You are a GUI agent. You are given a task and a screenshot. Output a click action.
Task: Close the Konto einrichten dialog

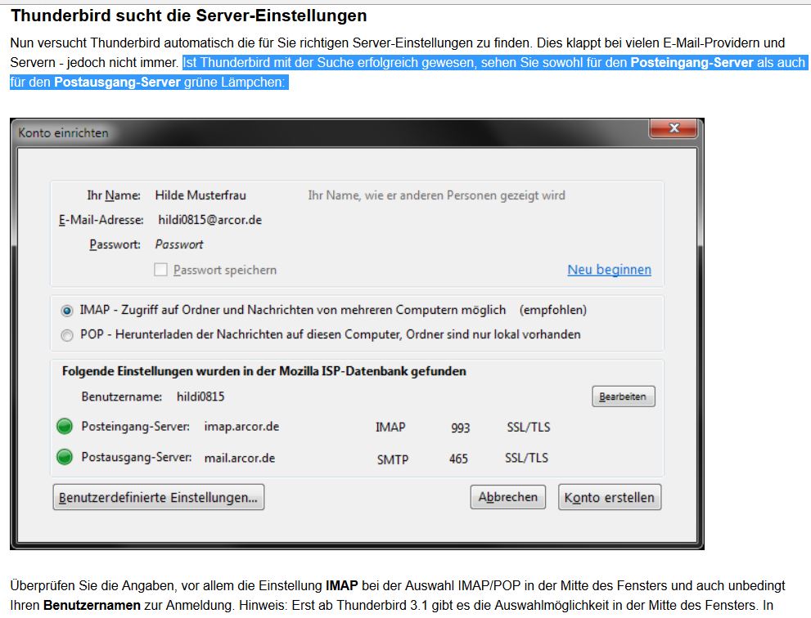point(674,128)
